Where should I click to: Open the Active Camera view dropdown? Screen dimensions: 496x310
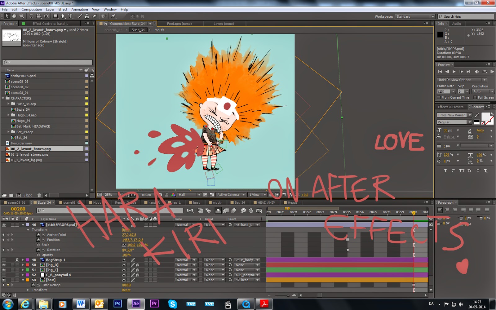tap(231, 195)
